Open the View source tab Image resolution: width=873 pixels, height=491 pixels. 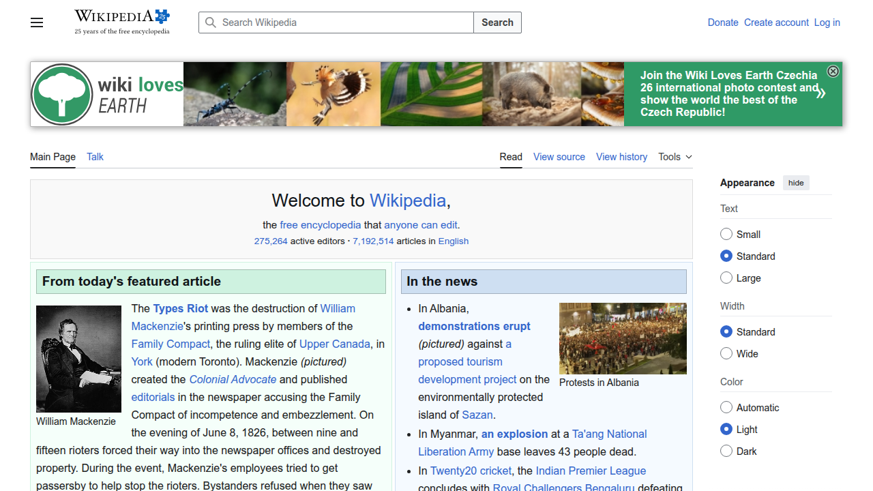click(x=559, y=157)
